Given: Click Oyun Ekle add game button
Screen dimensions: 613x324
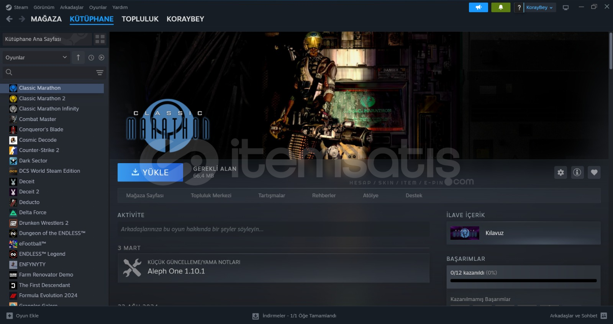Looking at the screenshot, I should [x=23, y=316].
